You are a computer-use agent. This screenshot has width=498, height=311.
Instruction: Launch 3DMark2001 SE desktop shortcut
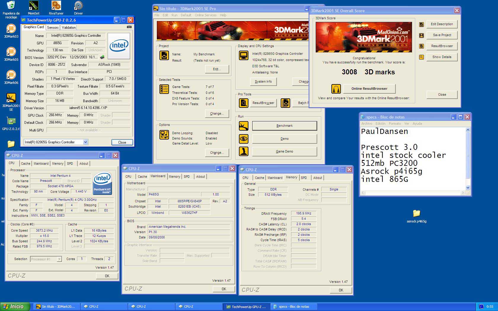point(11,102)
